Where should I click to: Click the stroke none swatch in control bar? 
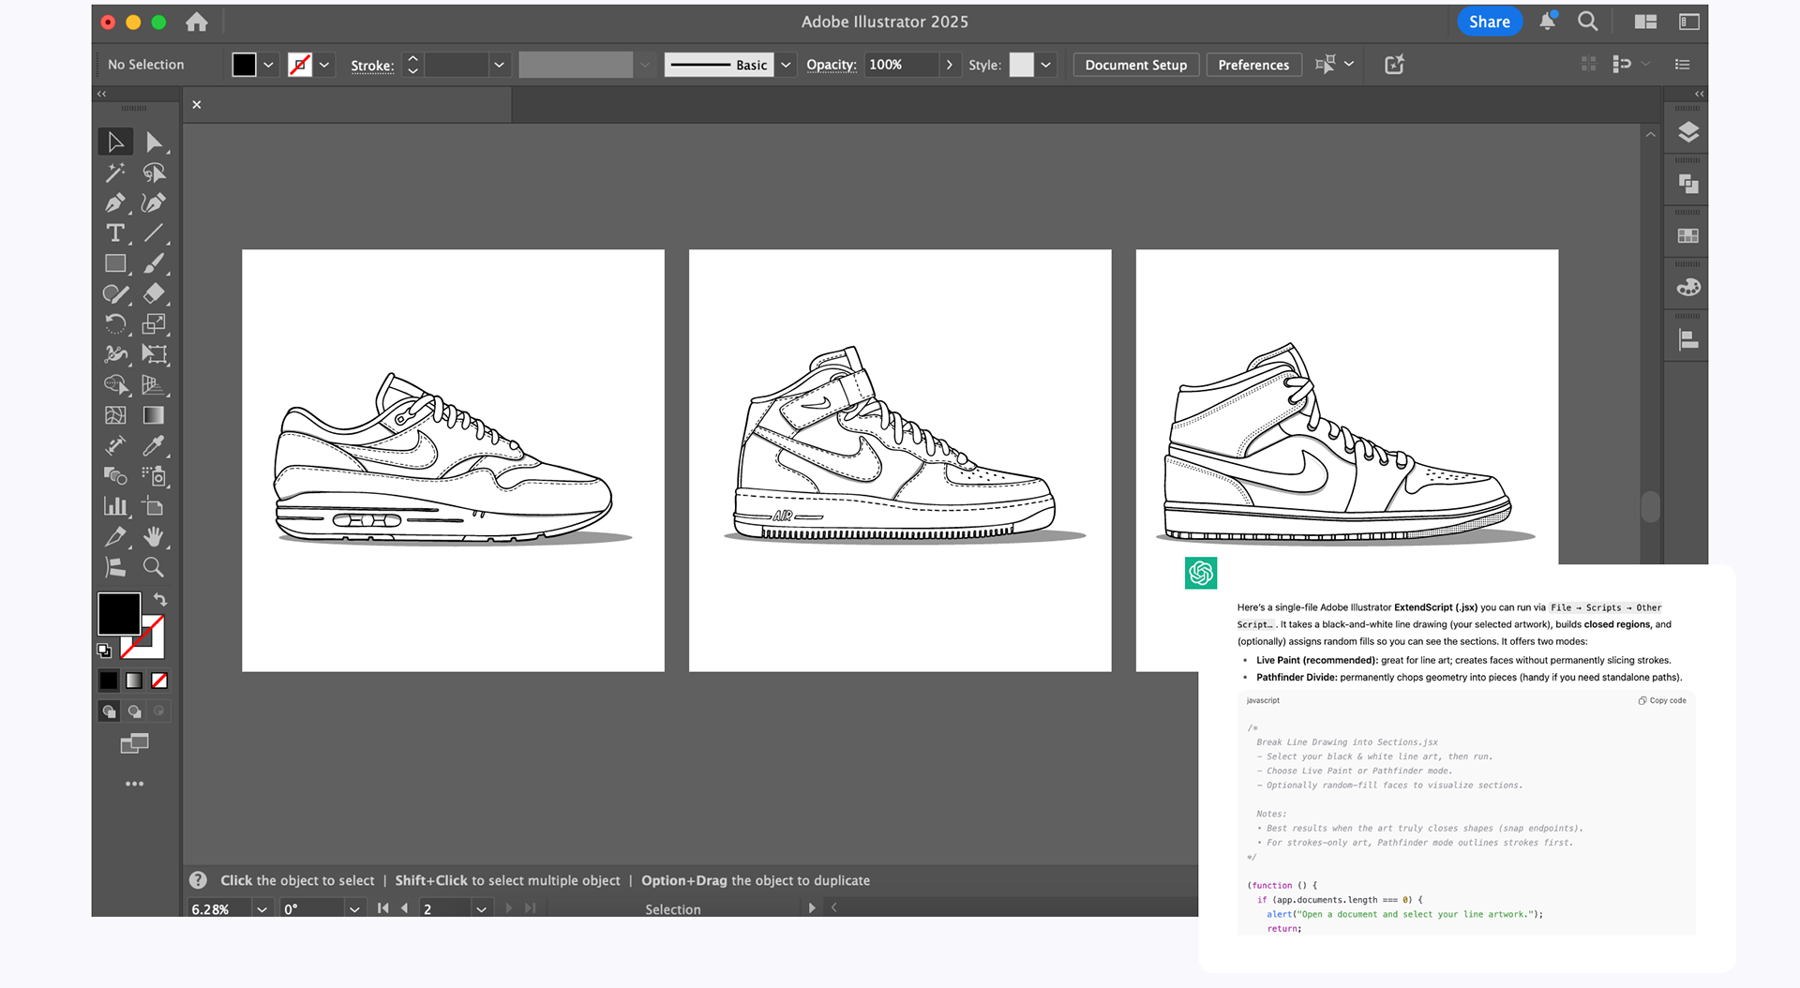click(300, 65)
